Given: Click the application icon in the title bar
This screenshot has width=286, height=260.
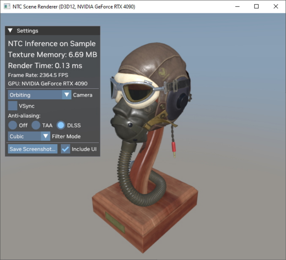Looking at the screenshot, I should pyautogui.click(x=6, y=7).
